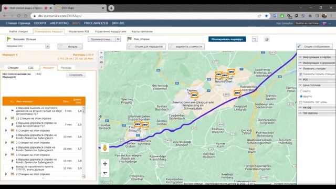Print the map using the printer icon

101,57
